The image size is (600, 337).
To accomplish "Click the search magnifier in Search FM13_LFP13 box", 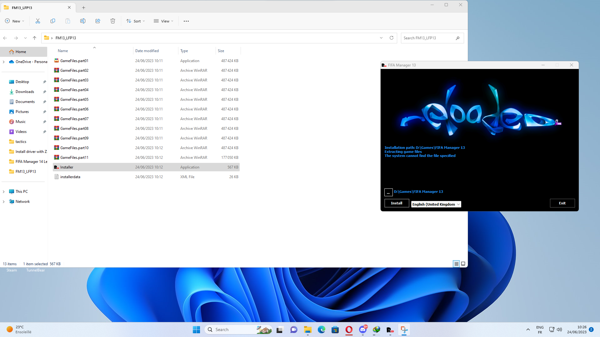I will 458,38.
